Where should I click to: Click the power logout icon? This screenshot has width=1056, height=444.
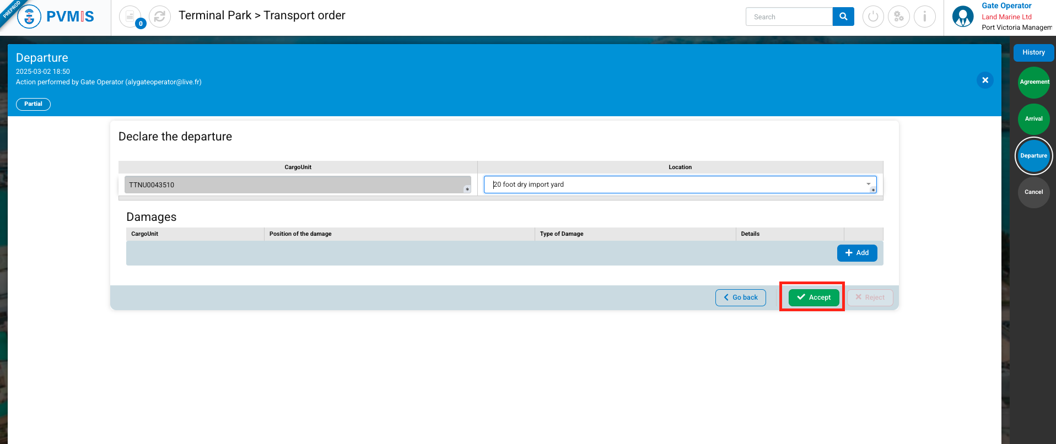pyautogui.click(x=872, y=17)
